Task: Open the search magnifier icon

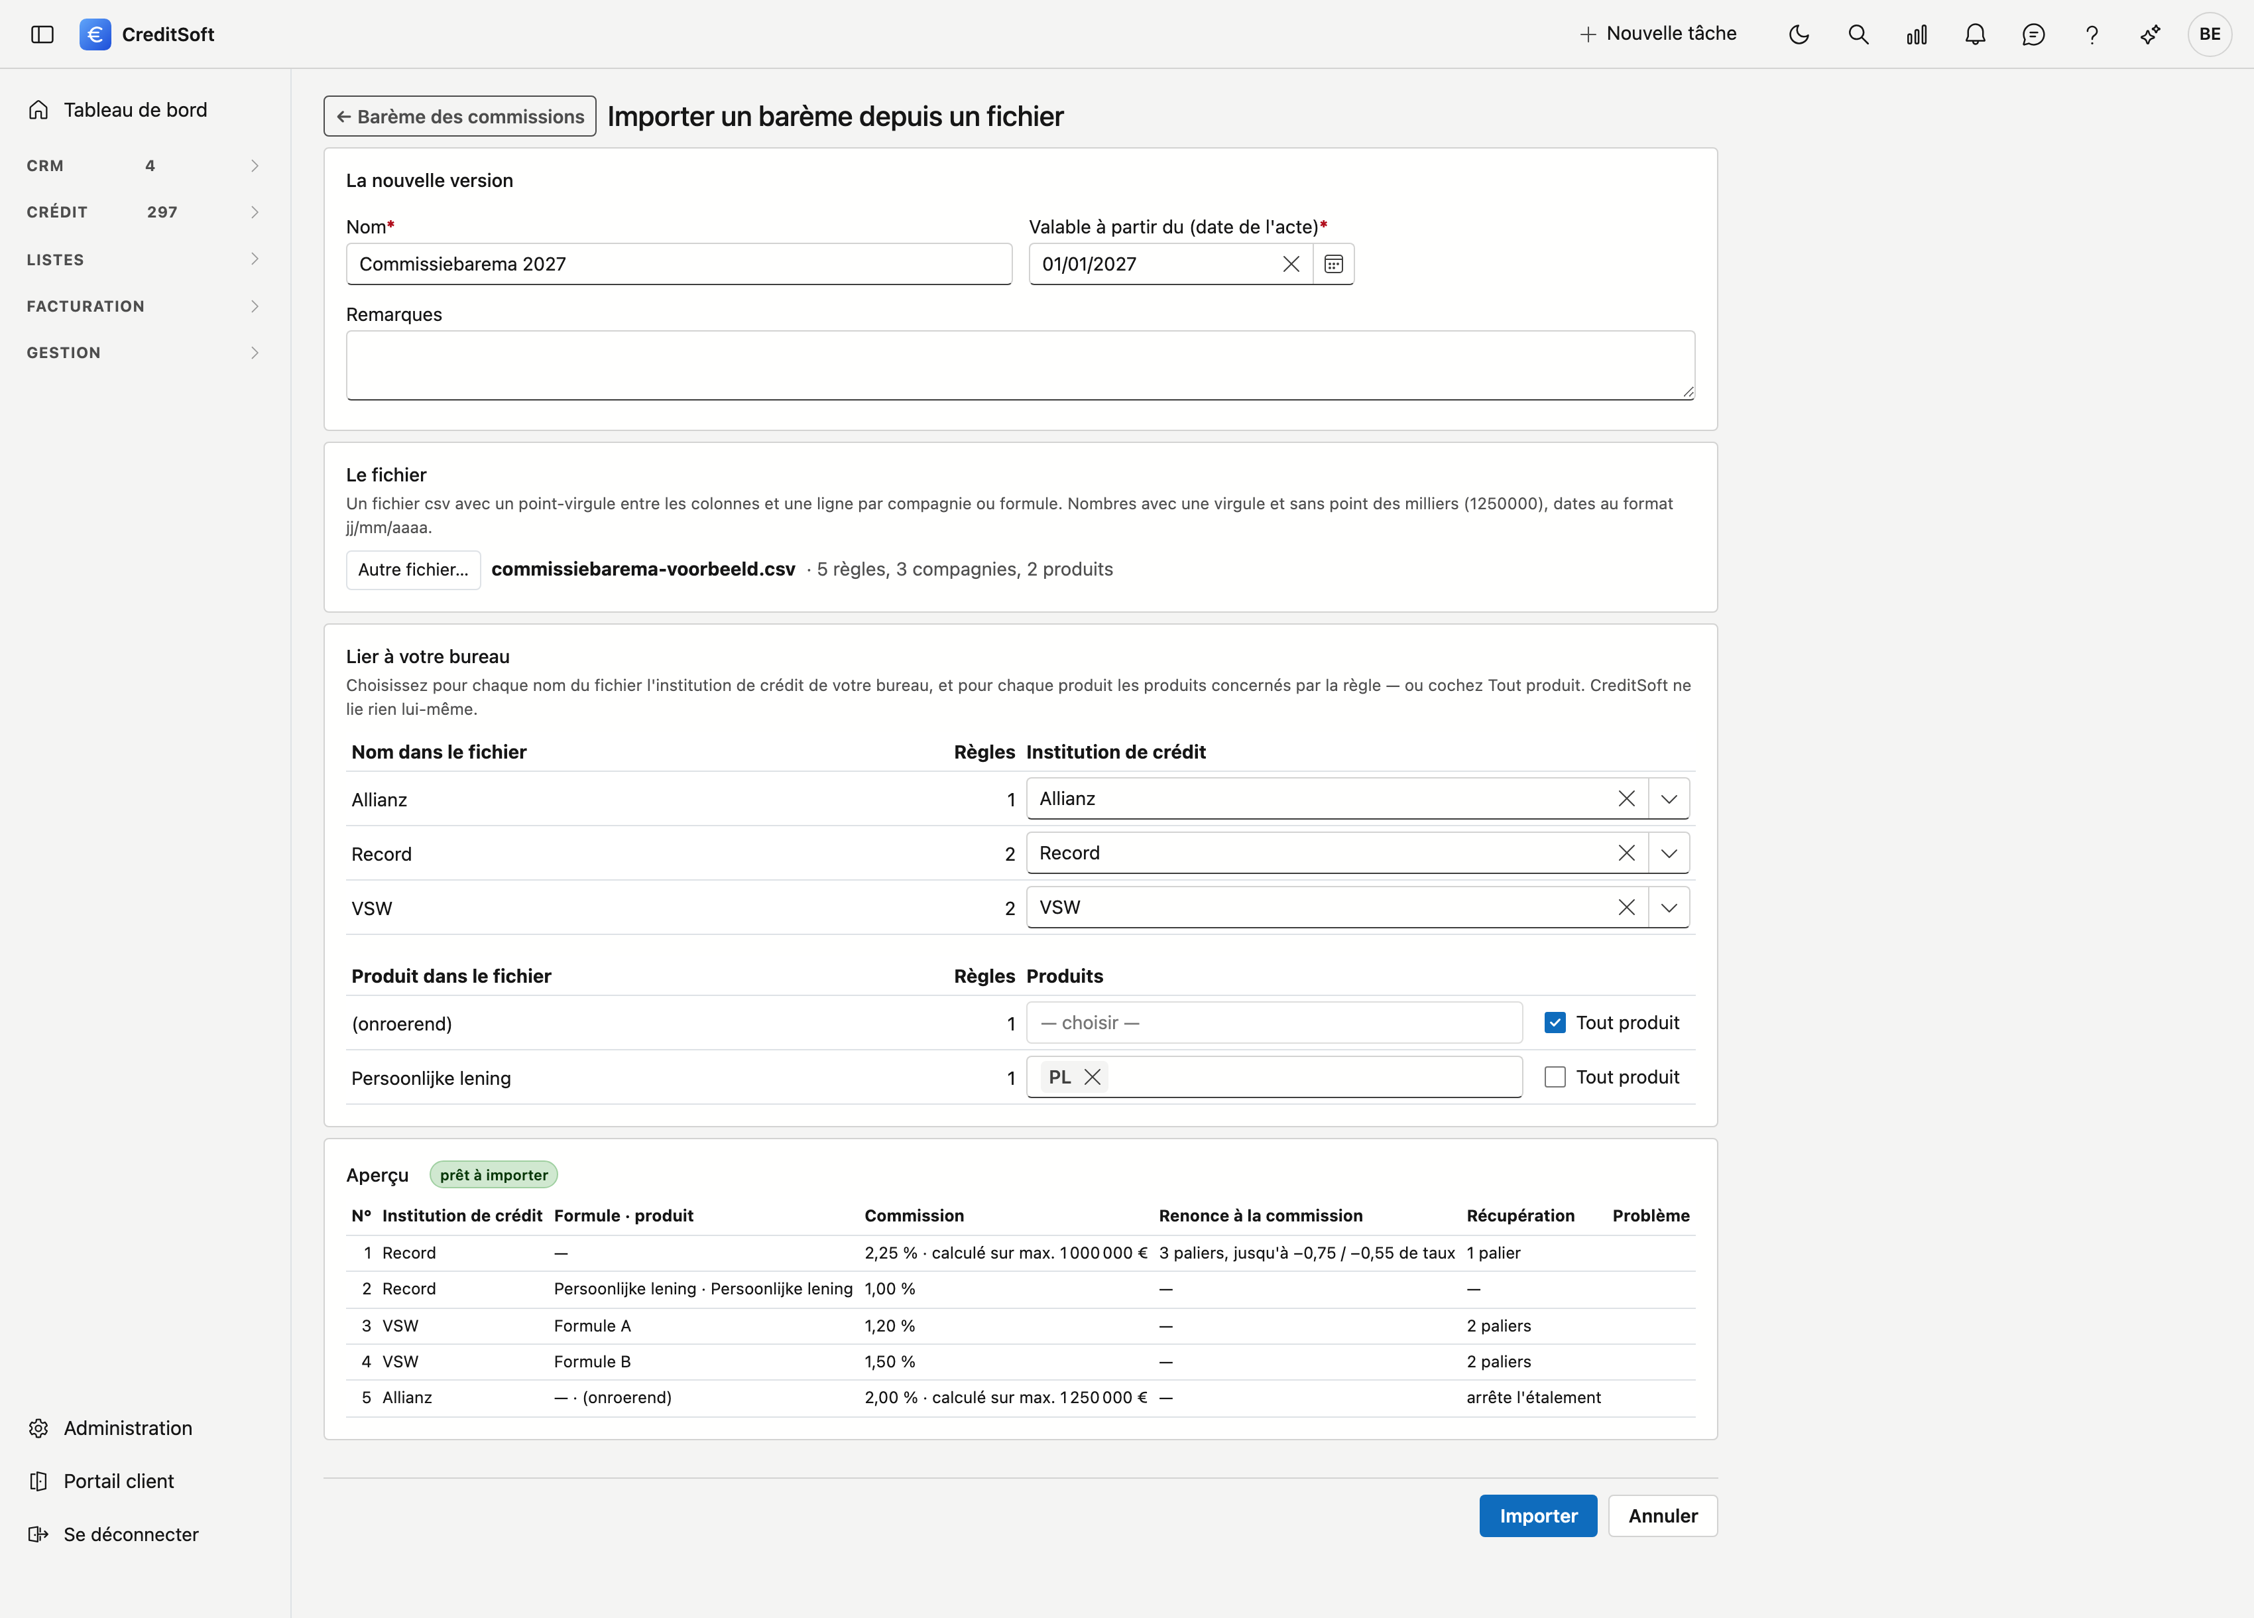Action: 1858,34
